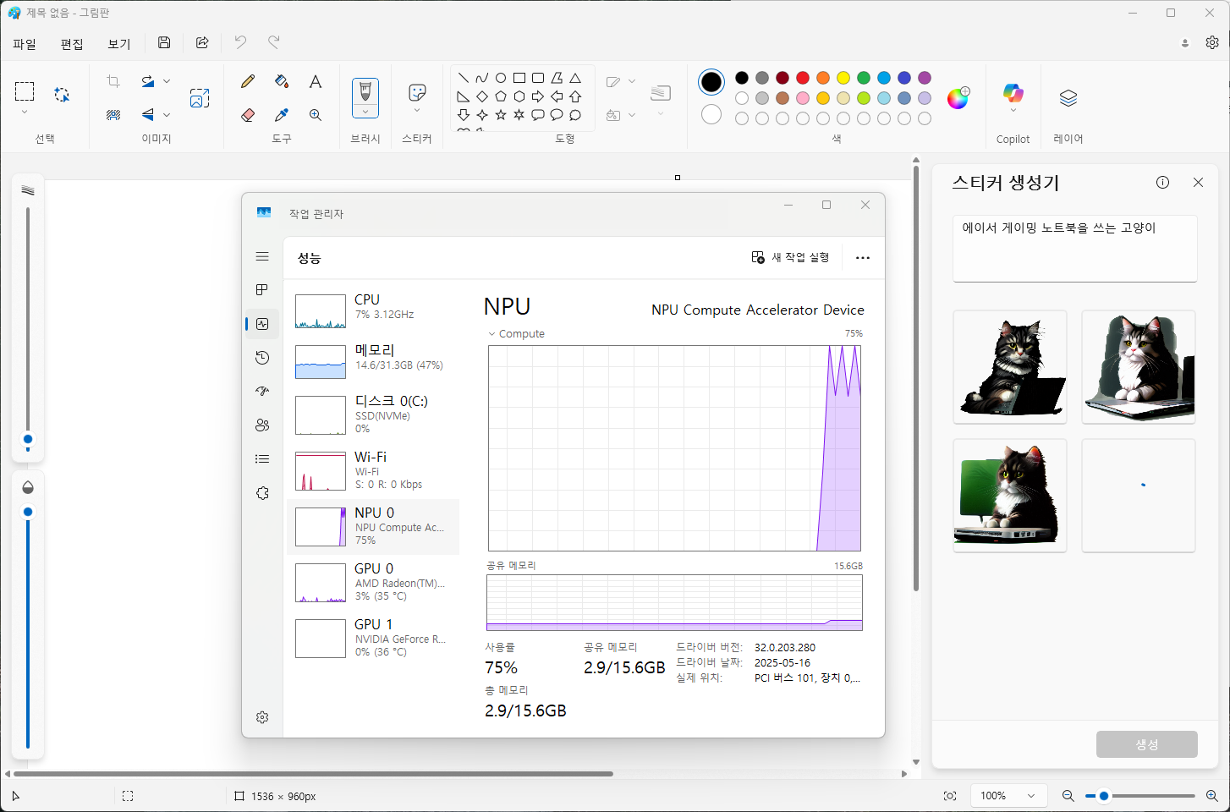
Task: Activate the Color picker eyedropper tool
Action: (x=282, y=115)
